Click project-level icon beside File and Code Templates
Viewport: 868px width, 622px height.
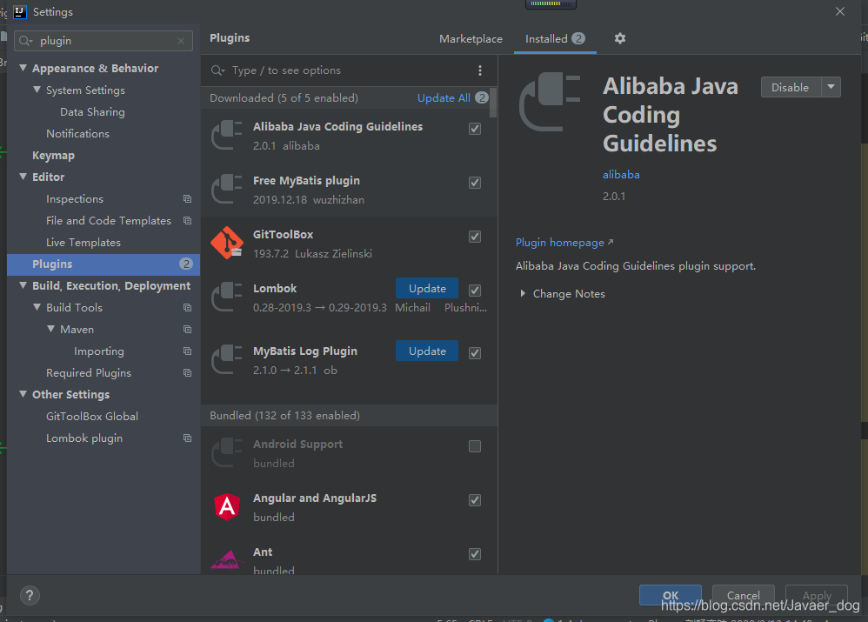pos(187,220)
